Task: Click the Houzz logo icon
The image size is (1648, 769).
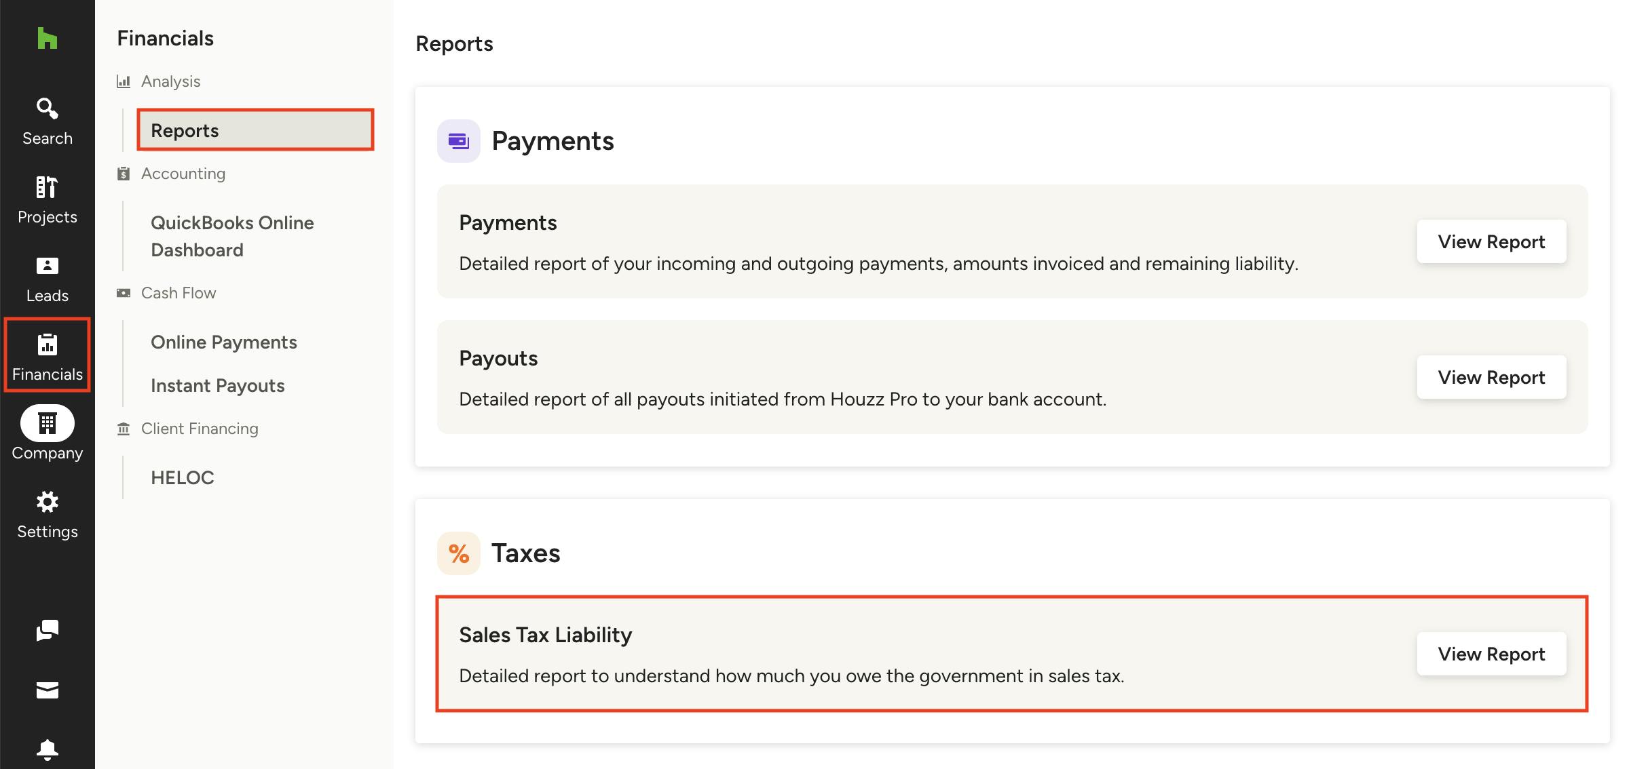Action: (47, 39)
